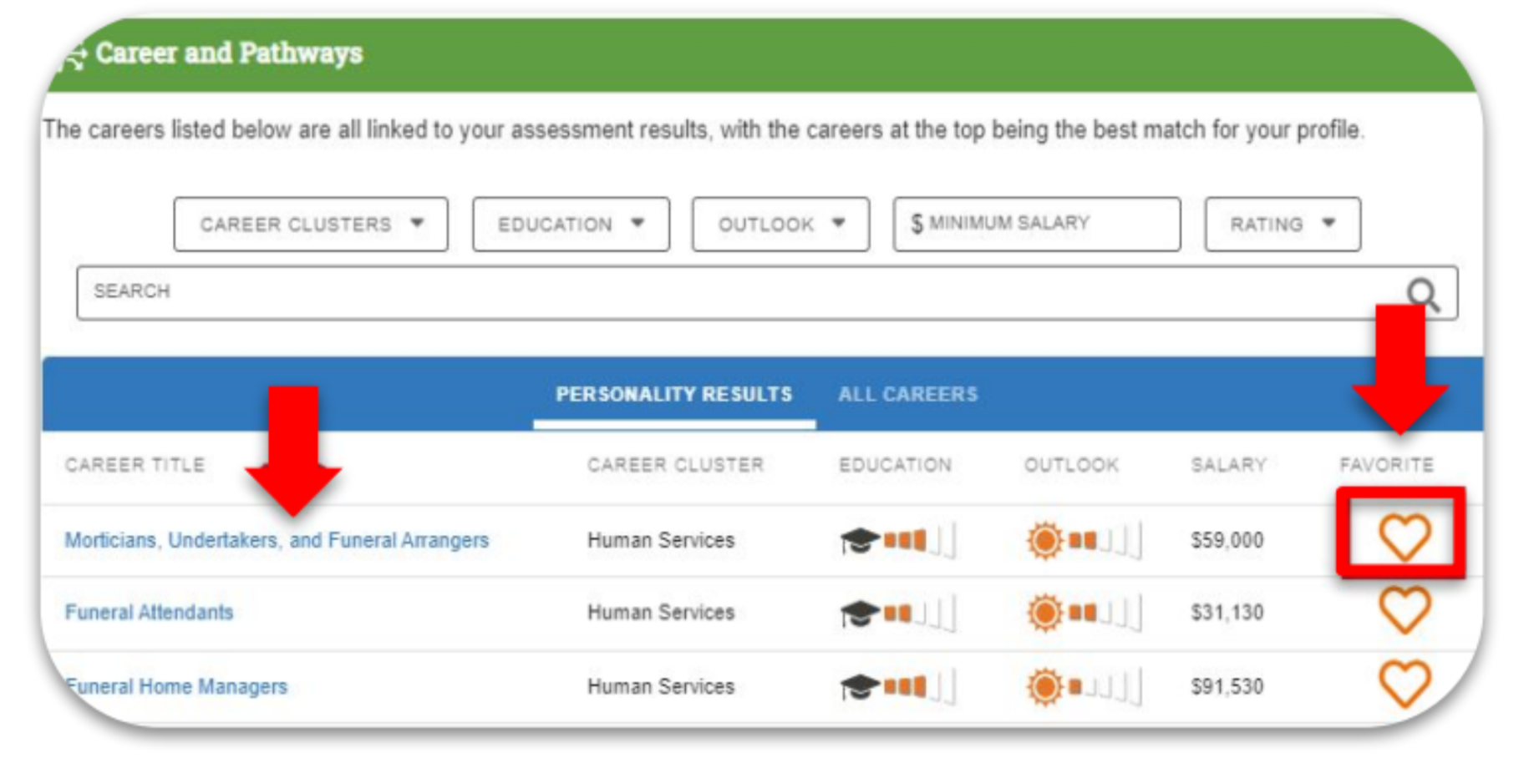Expand the Education filter dropdown
This screenshot has width=1524, height=773.
571,224
